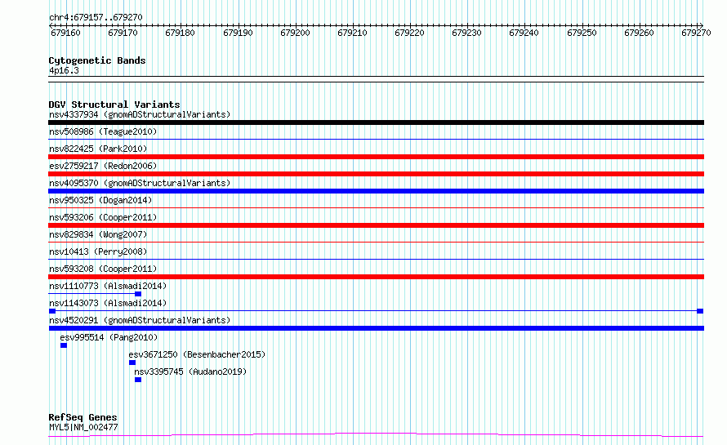Open esv3671250 (Besenbacher2015) label

(197, 354)
